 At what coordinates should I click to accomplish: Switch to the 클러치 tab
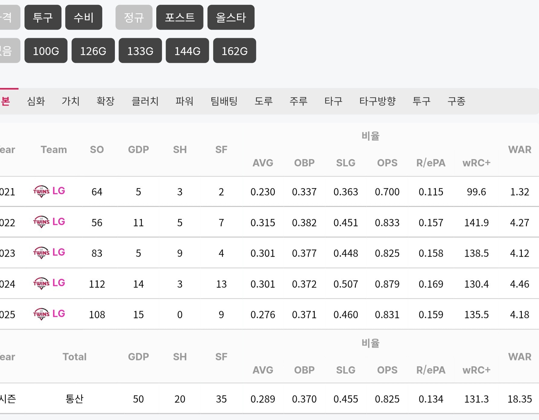pyautogui.click(x=145, y=101)
